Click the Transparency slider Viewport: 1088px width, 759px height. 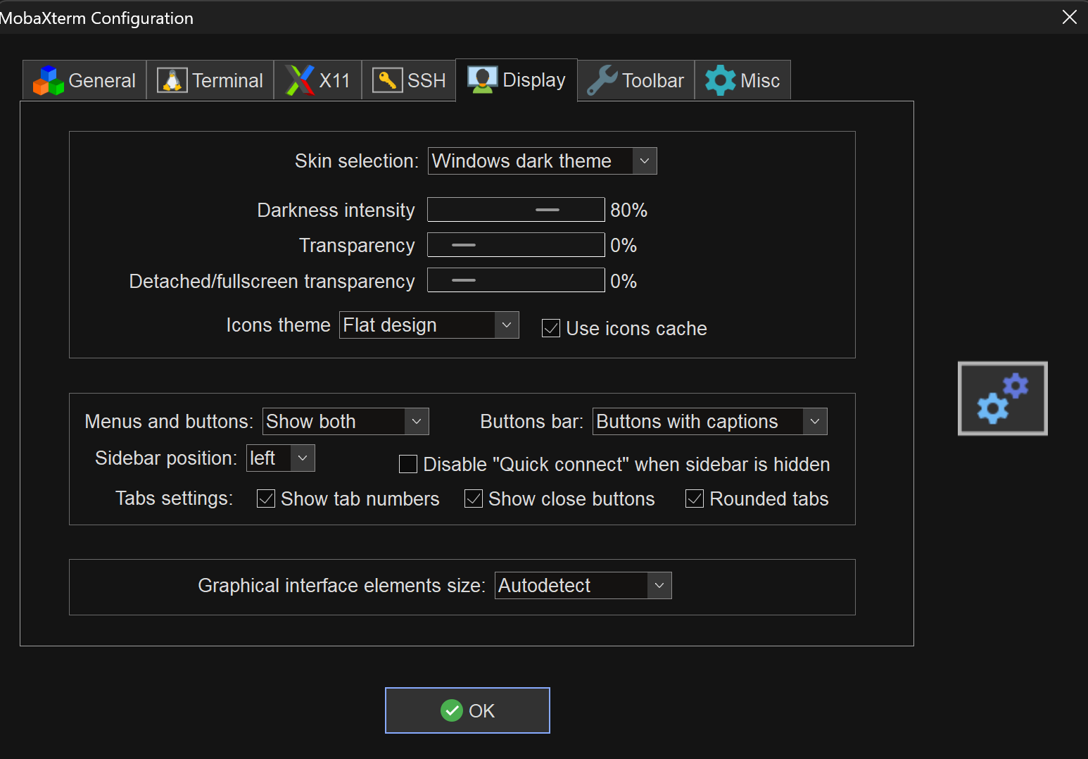(517, 245)
